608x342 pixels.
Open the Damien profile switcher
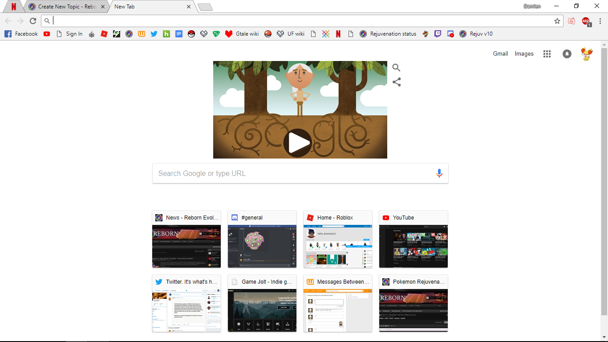pos(532,6)
